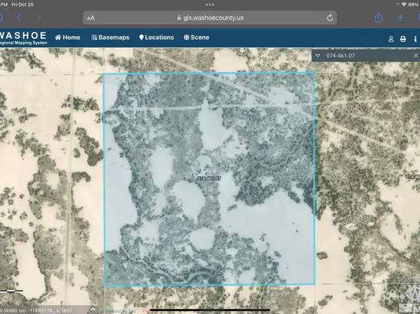Reload the gis.washoecounty.us page
The width and height of the screenshot is (420, 314).
point(330,18)
